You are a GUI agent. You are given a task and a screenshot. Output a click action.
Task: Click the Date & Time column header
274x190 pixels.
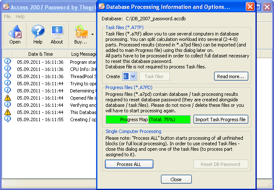[x=40, y=54]
